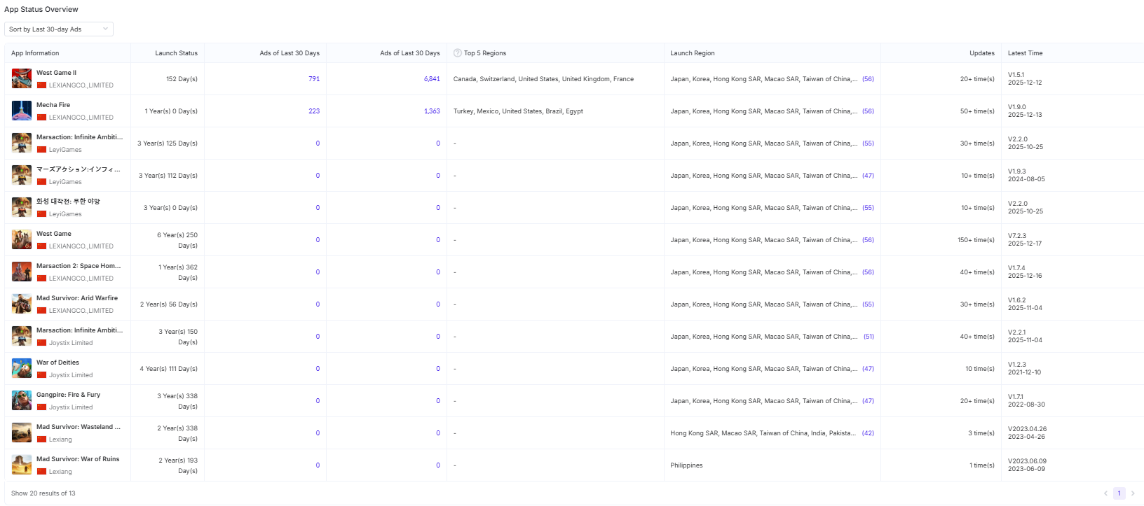Click the War of Deities app icon
The width and height of the screenshot is (1144, 506).
[22, 368]
